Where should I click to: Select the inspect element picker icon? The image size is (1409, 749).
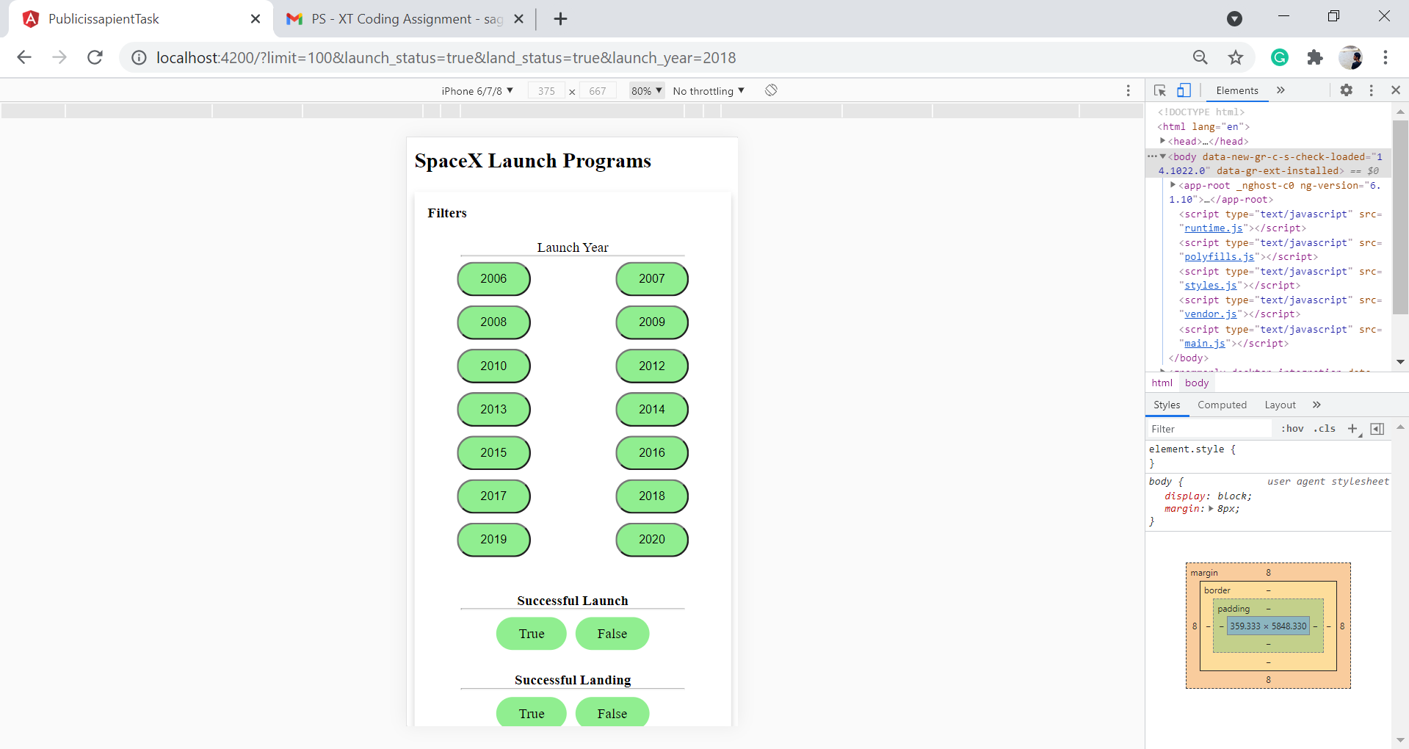coord(1159,90)
